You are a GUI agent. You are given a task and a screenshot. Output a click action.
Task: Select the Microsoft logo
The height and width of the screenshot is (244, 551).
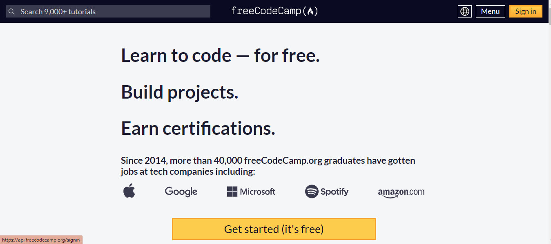(251, 191)
